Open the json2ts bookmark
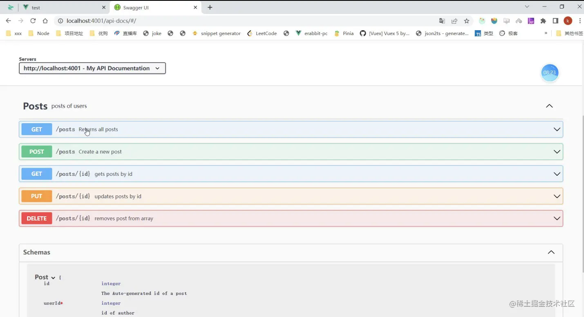The image size is (584, 317). coord(442,33)
